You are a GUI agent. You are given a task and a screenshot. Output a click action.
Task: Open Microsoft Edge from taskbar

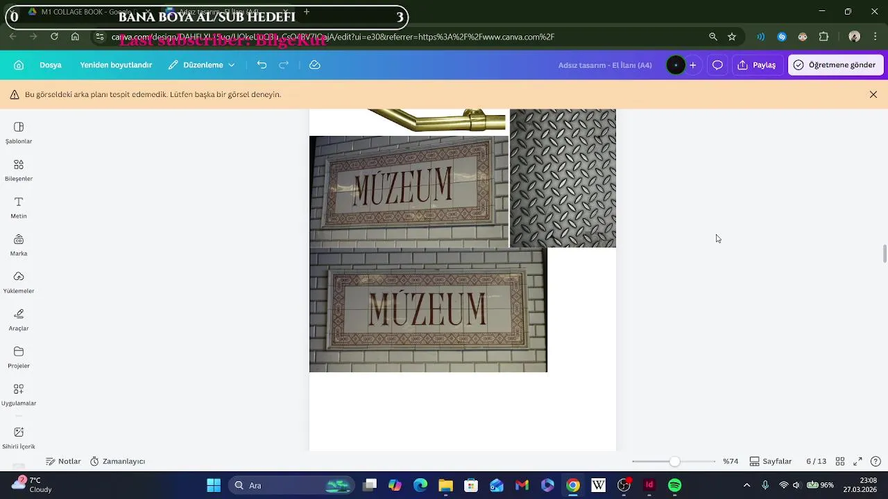420,485
